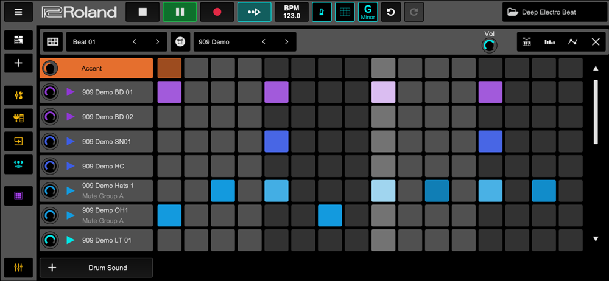Switch to next kit after 909 Demo
609x281 pixels.
(x=286, y=42)
